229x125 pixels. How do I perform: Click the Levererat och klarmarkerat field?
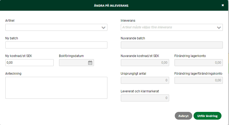[x=145, y=98]
